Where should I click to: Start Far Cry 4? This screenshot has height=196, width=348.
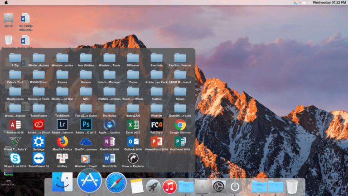pyautogui.click(x=156, y=125)
